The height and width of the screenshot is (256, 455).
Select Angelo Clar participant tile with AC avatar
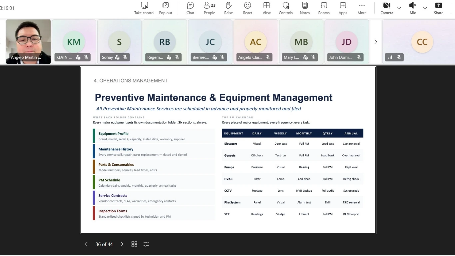click(x=255, y=42)
